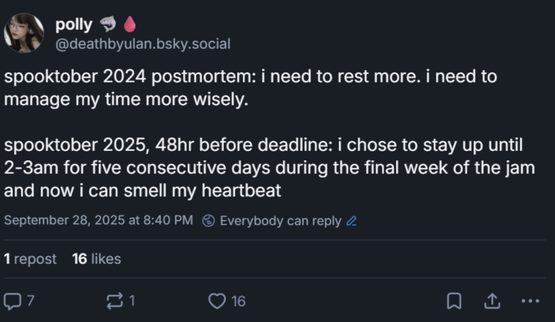
Task: Click the globe icon before "Everybody can reply"
Action: pos(209,221)
